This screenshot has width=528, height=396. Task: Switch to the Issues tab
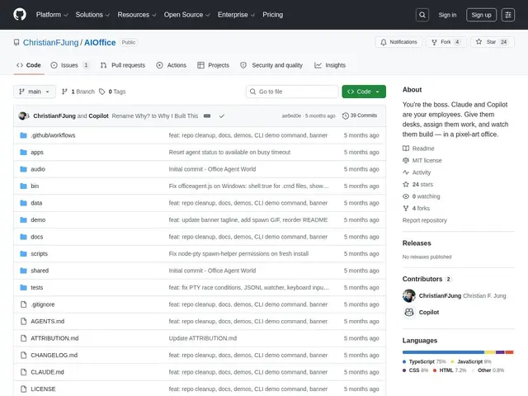click(69, 65)
